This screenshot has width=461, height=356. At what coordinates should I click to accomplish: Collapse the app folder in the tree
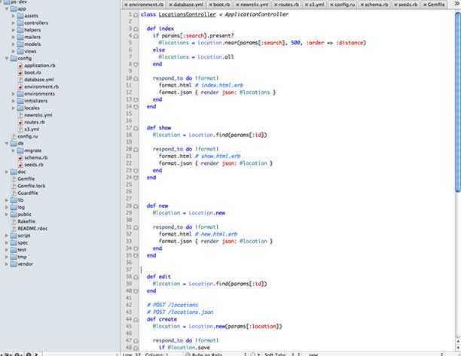click(5, 8)
